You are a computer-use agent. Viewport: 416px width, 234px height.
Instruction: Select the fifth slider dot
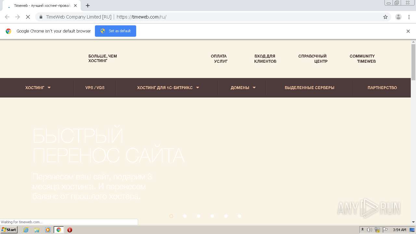point(226,216)
